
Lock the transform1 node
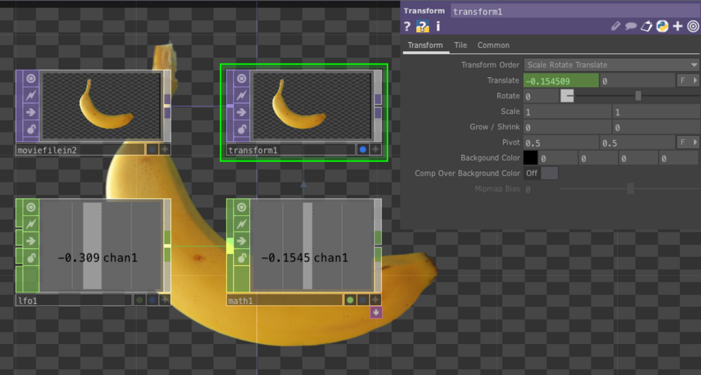click(x=242, y=129)
